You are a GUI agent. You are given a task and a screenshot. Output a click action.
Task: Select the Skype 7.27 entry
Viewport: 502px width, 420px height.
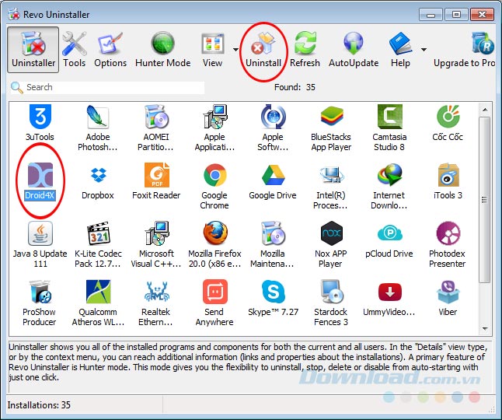click(x=273, y=302)
